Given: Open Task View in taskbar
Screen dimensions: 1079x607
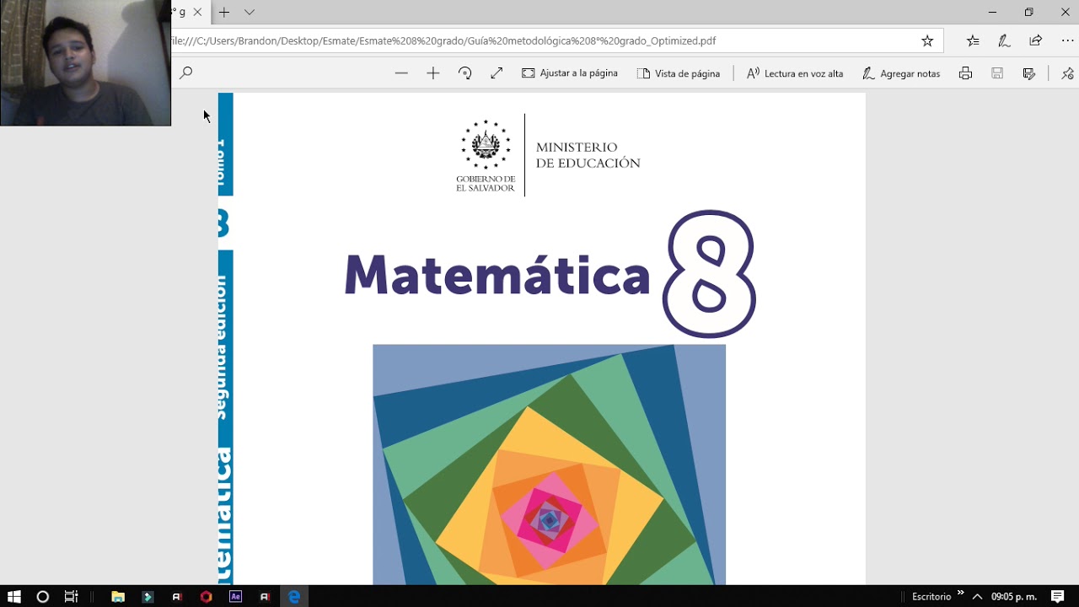Looking at the screenshot, I should (x=72, y=596).
